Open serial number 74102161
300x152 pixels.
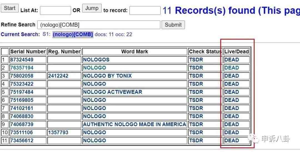tap(22, 108)
